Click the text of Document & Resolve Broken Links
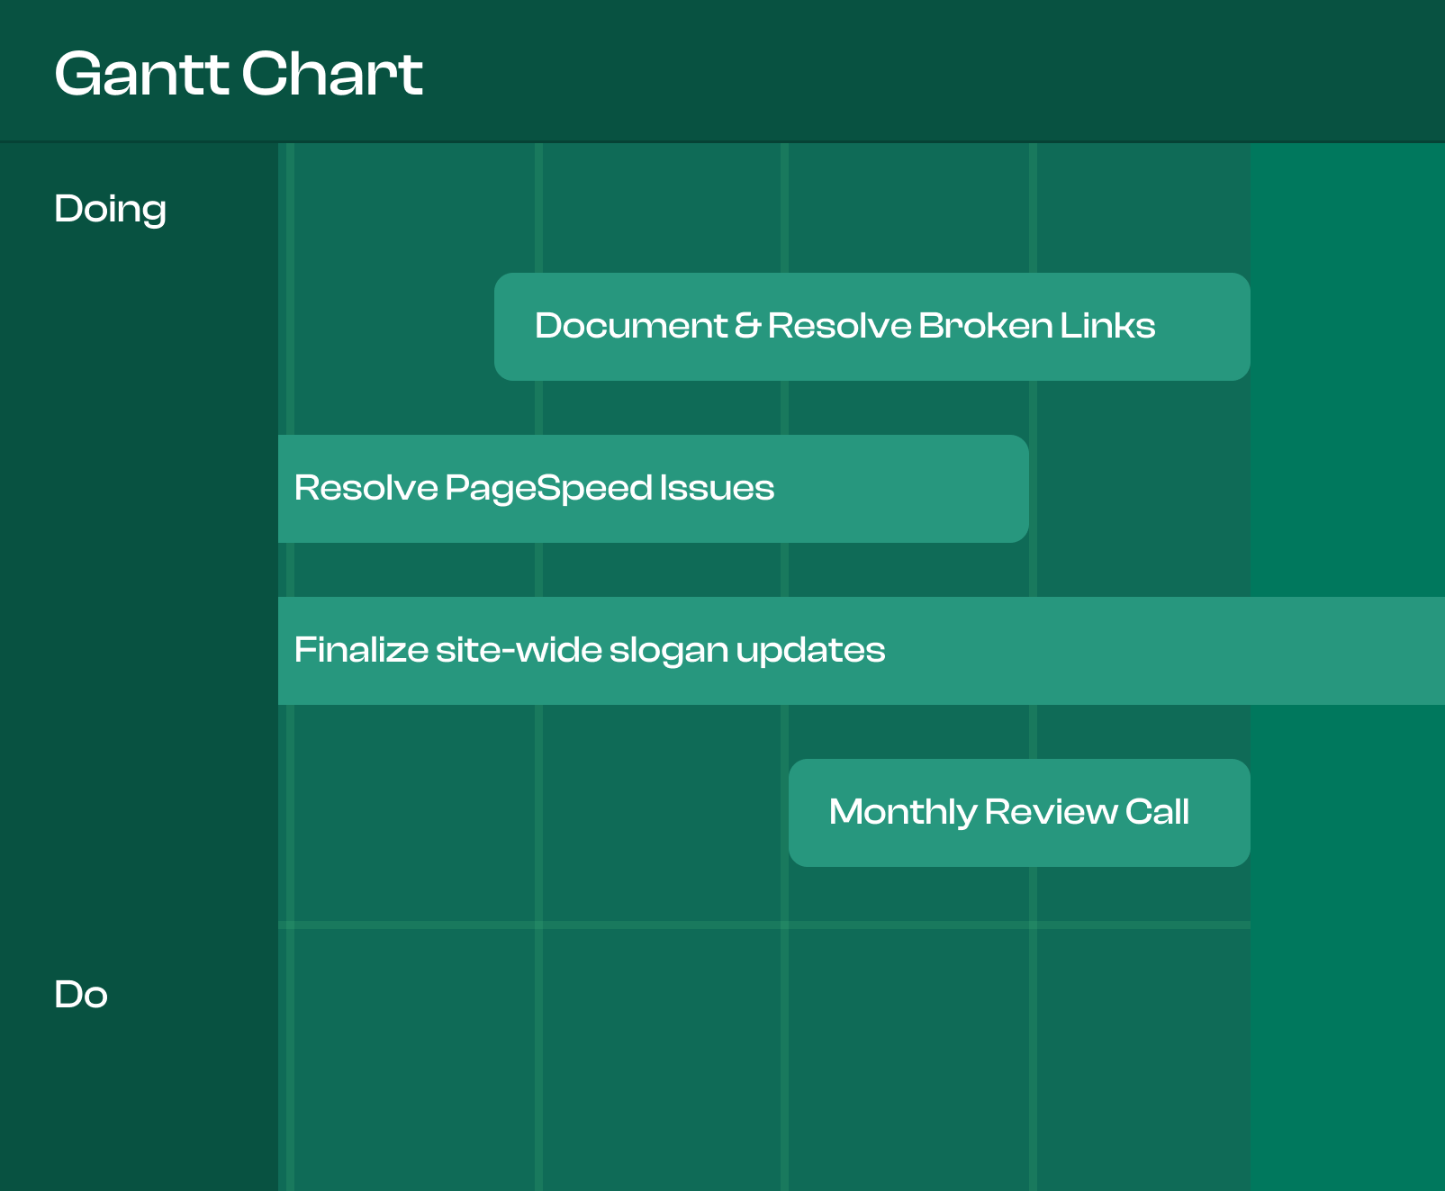The width and height of the screenshot is (1445, 1191). pos(844,326)
